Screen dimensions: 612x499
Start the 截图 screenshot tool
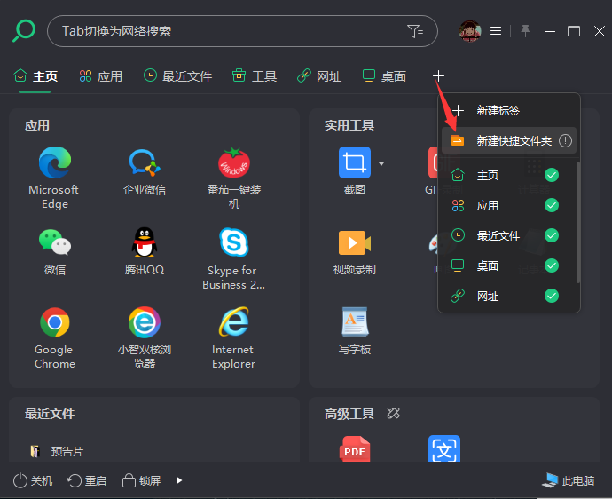coord(355,162)
